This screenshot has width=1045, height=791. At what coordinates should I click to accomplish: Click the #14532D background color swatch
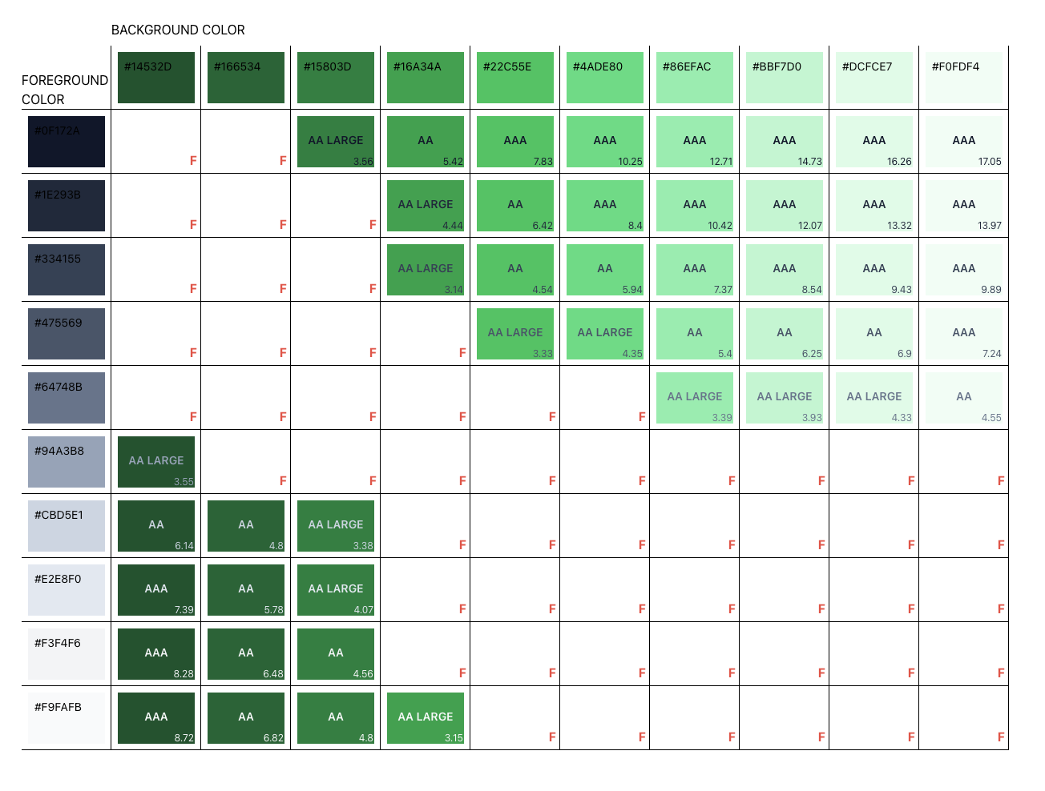click(x=156, y=77)
